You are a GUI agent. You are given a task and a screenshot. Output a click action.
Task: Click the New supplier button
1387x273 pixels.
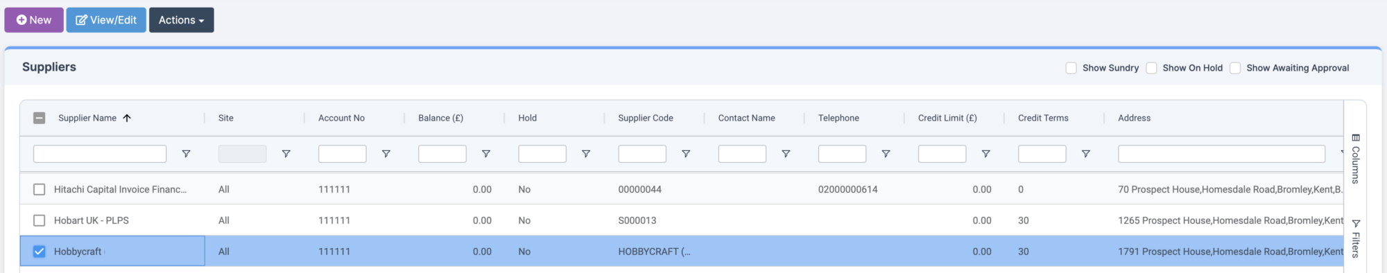point(34,20)
